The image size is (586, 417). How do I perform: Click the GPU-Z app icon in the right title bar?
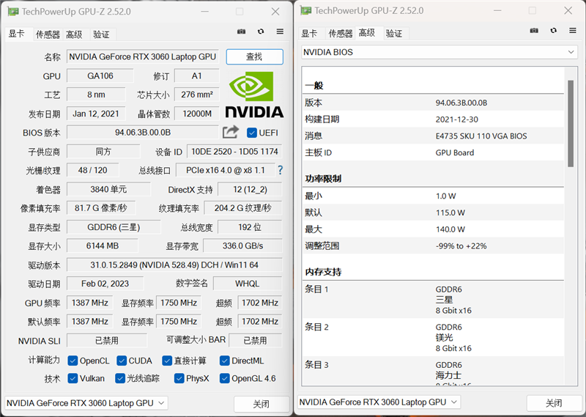305,10
